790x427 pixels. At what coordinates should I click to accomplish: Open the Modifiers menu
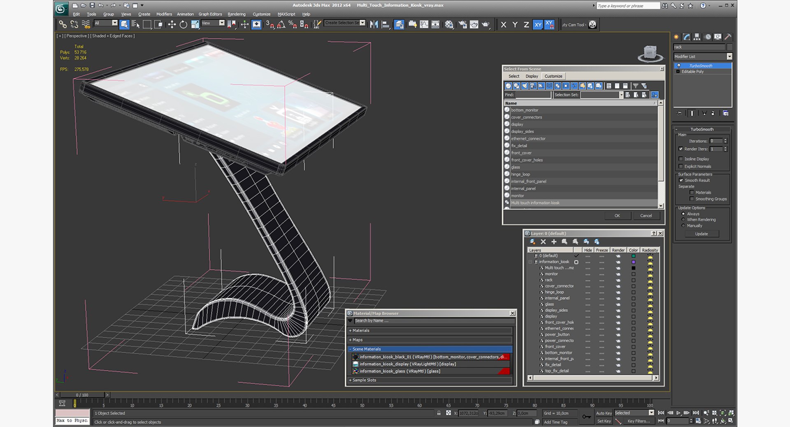pos(164,14)
